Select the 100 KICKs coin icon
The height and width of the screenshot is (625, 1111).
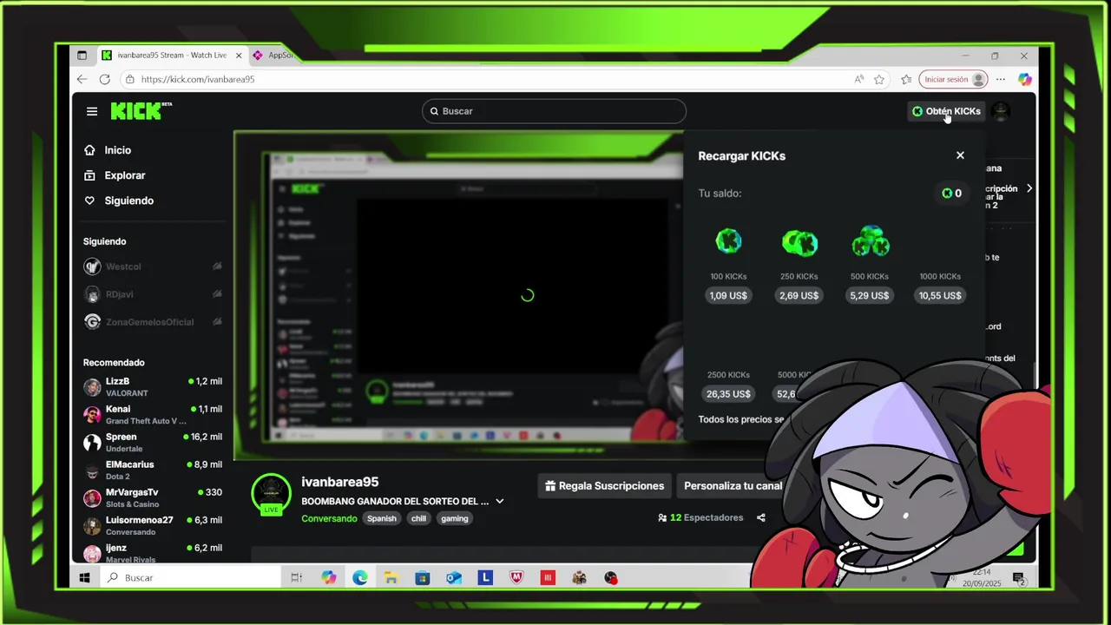[728, 241]
